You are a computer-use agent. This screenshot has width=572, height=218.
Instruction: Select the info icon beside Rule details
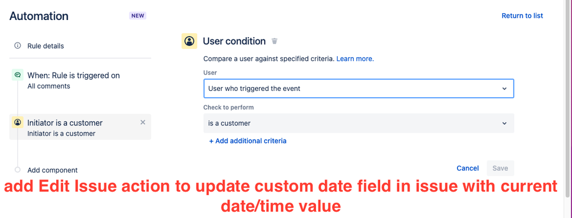[x=17, y=46]
